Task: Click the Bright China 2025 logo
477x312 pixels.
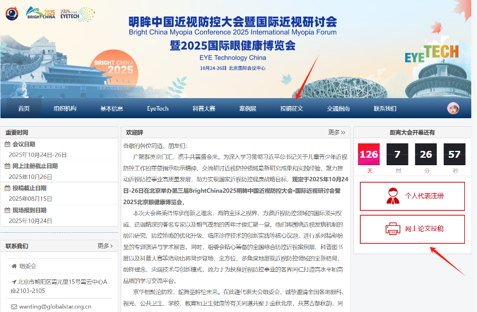Action: [x=41, y=13]
